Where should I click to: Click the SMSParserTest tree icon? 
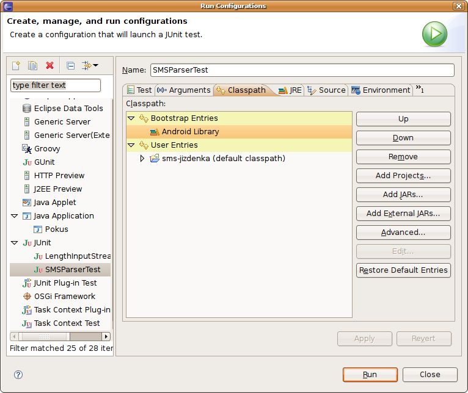[x=38, y=270]
